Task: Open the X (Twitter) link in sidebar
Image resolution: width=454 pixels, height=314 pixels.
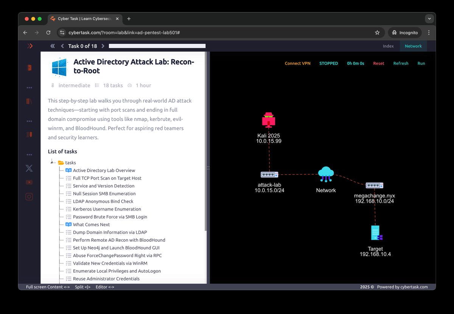Action: (29, 168)
